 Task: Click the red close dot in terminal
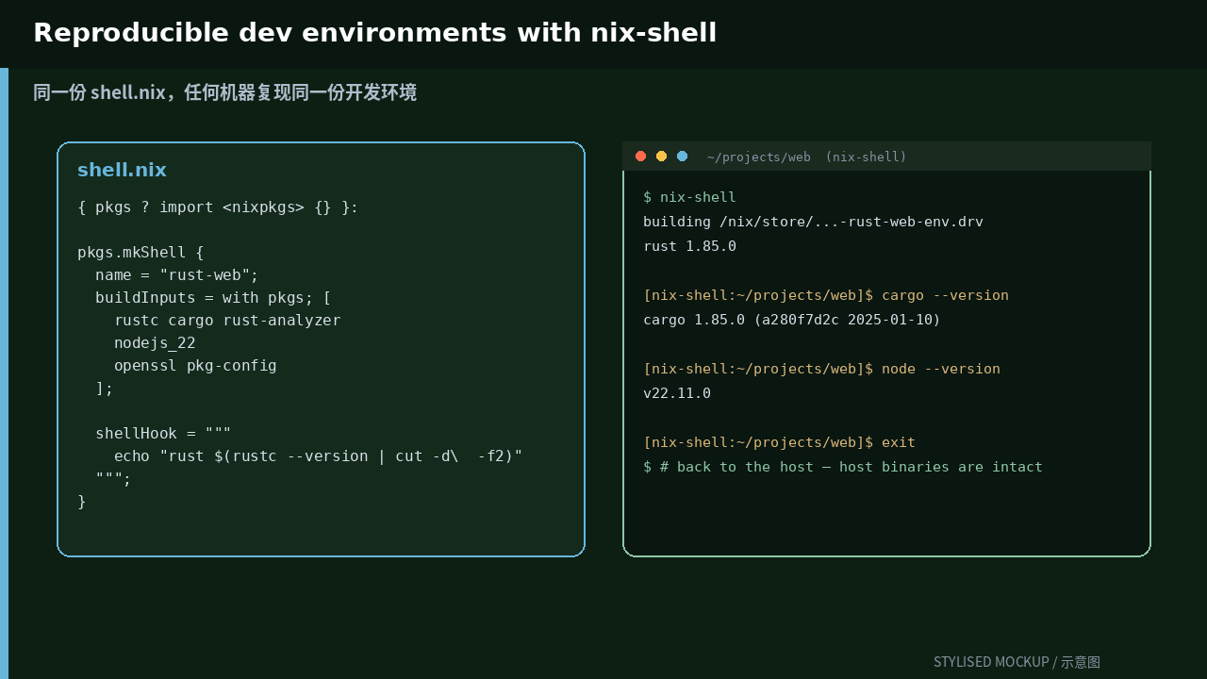640,157
